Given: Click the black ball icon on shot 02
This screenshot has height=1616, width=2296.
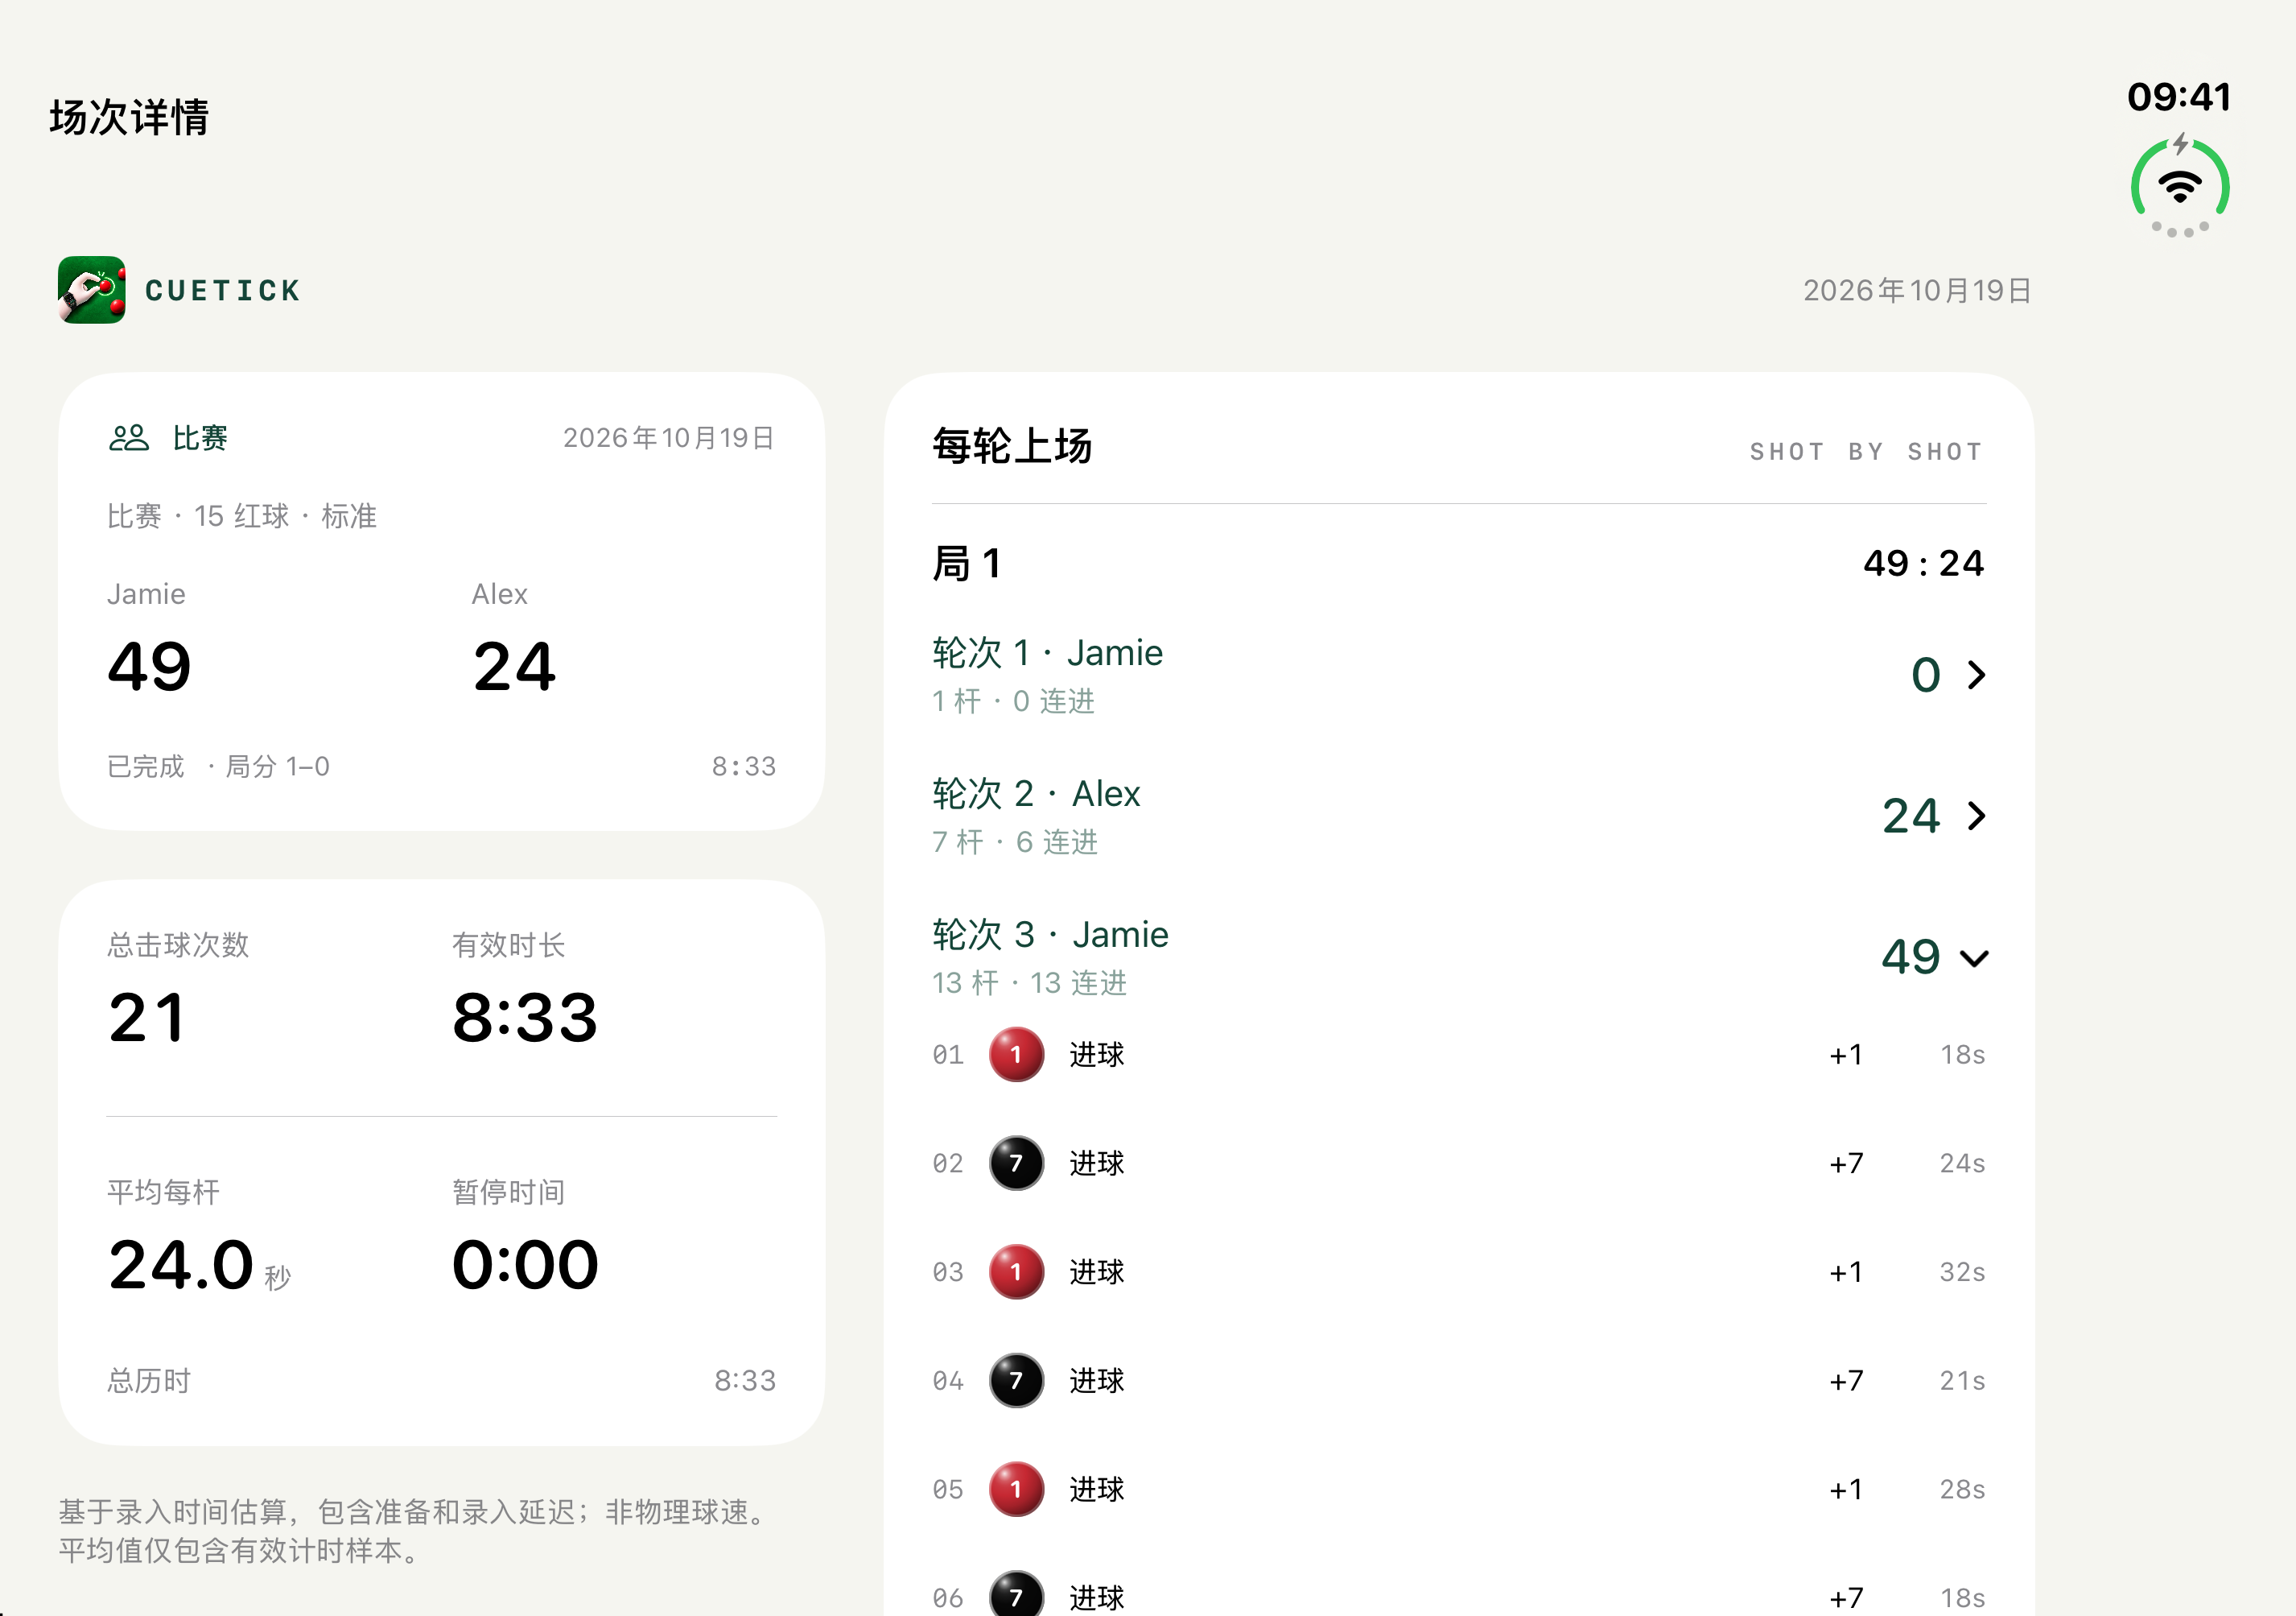Looking at the screenshot, I should pos(1016,1163).
